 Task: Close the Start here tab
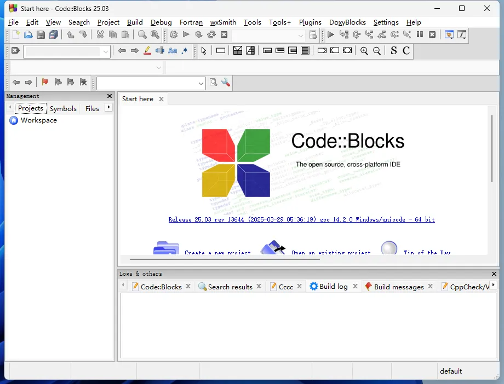pos(162,99)
